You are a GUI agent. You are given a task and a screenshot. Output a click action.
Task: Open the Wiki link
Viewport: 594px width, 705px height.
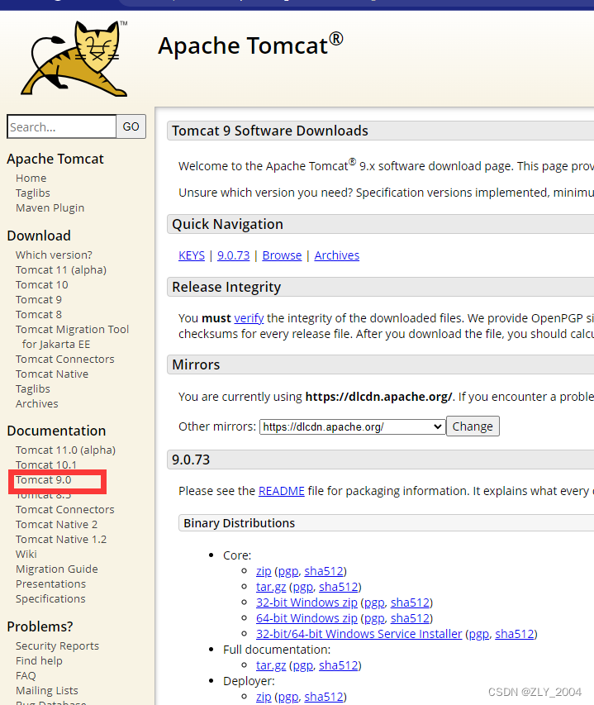[26, 554]
